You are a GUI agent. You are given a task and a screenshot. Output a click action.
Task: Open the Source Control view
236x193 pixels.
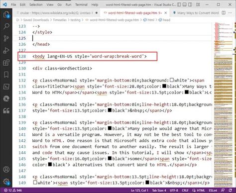6,38
